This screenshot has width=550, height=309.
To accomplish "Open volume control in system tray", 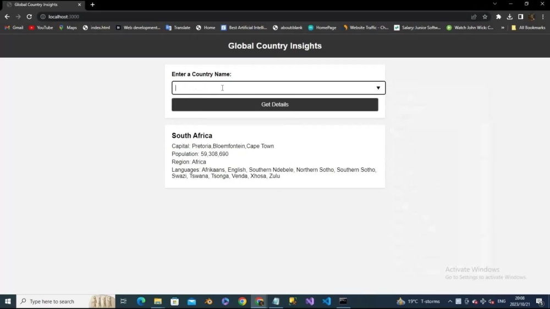I will coord(491,301).
